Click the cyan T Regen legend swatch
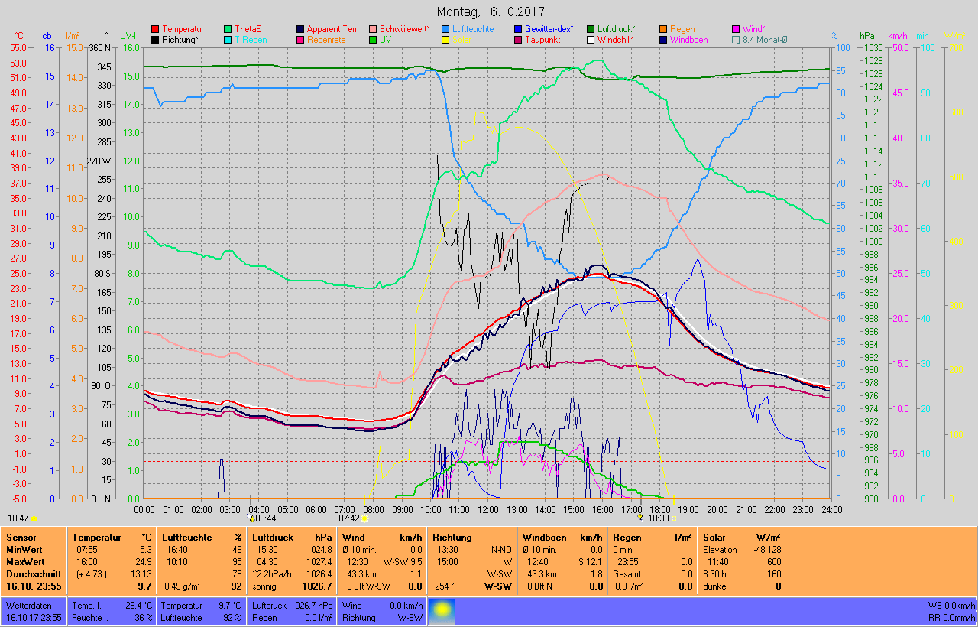 tap(228, 40)
